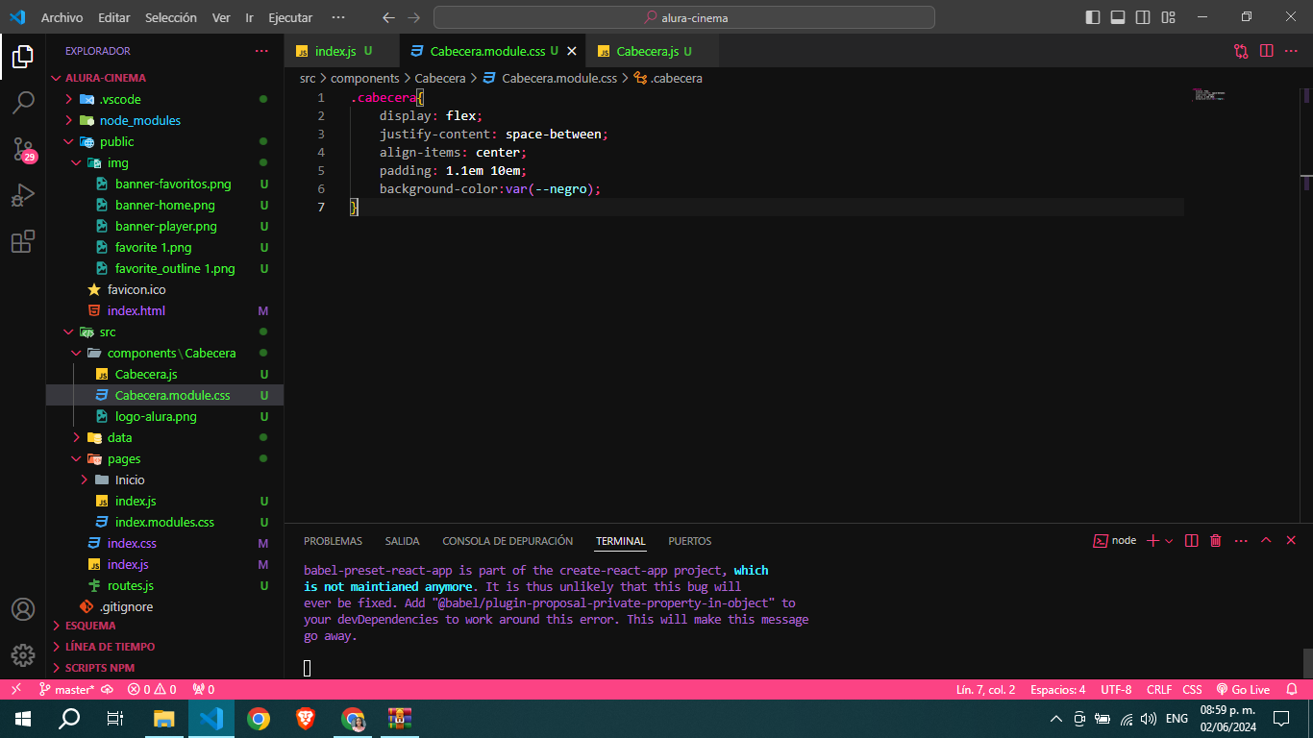Go back with the left arrow
The height and width of the screenshot is (738, 1313).
pyautogui.click(x=388, y=18)
